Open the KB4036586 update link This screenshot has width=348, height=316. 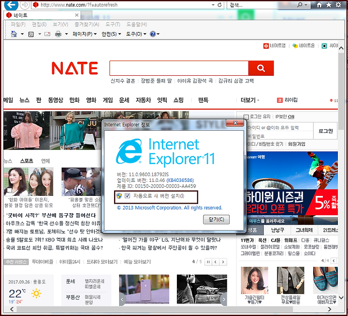pyautogui.click(x=180, y=180)
